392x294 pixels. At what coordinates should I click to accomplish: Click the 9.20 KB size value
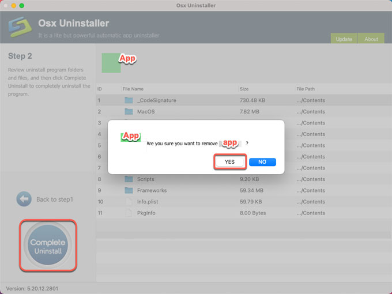click(x=250, y=179)
